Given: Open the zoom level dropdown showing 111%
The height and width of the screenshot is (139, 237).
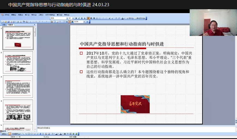Looking at the screenshot, I should pyautogui.click(x=84, y=22).
